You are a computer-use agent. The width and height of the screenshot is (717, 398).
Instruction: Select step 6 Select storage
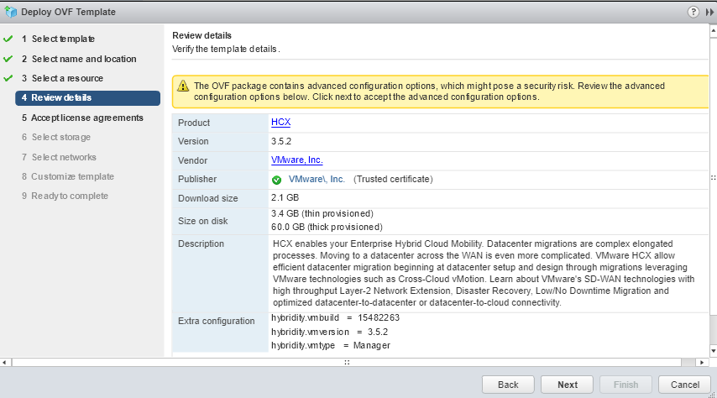coord(55,137)
